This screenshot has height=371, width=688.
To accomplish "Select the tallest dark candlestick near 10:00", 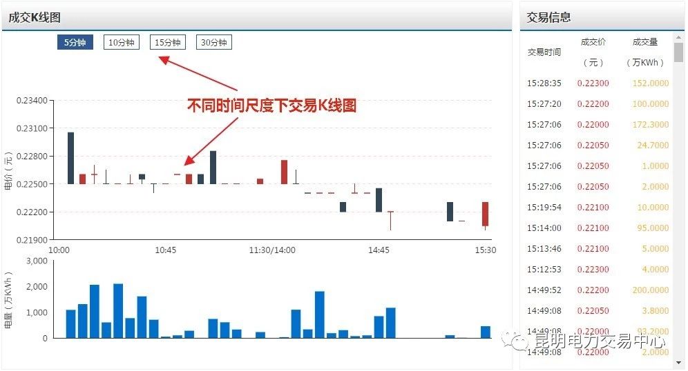I will tap(70, 158).
